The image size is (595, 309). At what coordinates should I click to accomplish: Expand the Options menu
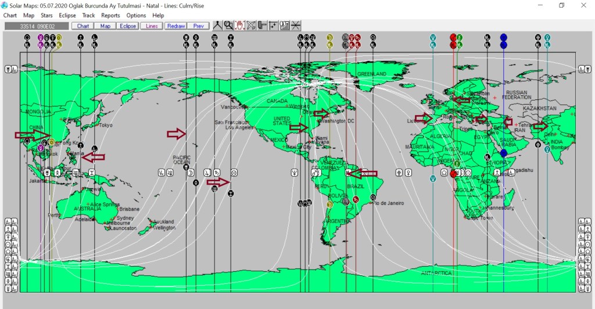click(x=136, y=16)
